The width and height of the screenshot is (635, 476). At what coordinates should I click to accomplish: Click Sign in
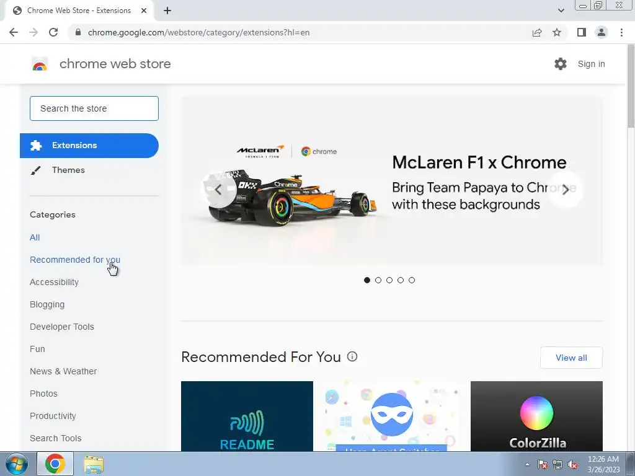click(591, 64)
